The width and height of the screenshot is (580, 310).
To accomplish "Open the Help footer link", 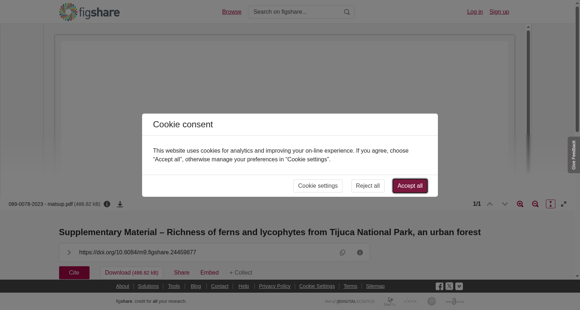I will point(244,286).
